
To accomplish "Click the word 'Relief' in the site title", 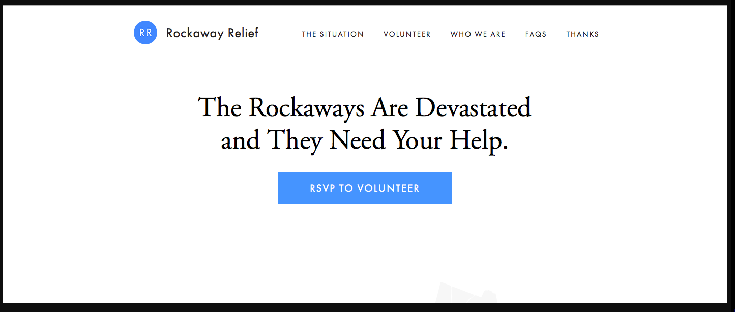I will coord(243,33).
